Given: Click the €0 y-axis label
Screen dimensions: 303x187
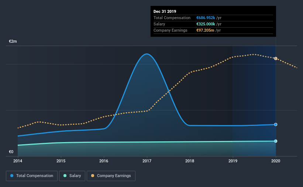Looking at the screenshot, I should [11, 152].
